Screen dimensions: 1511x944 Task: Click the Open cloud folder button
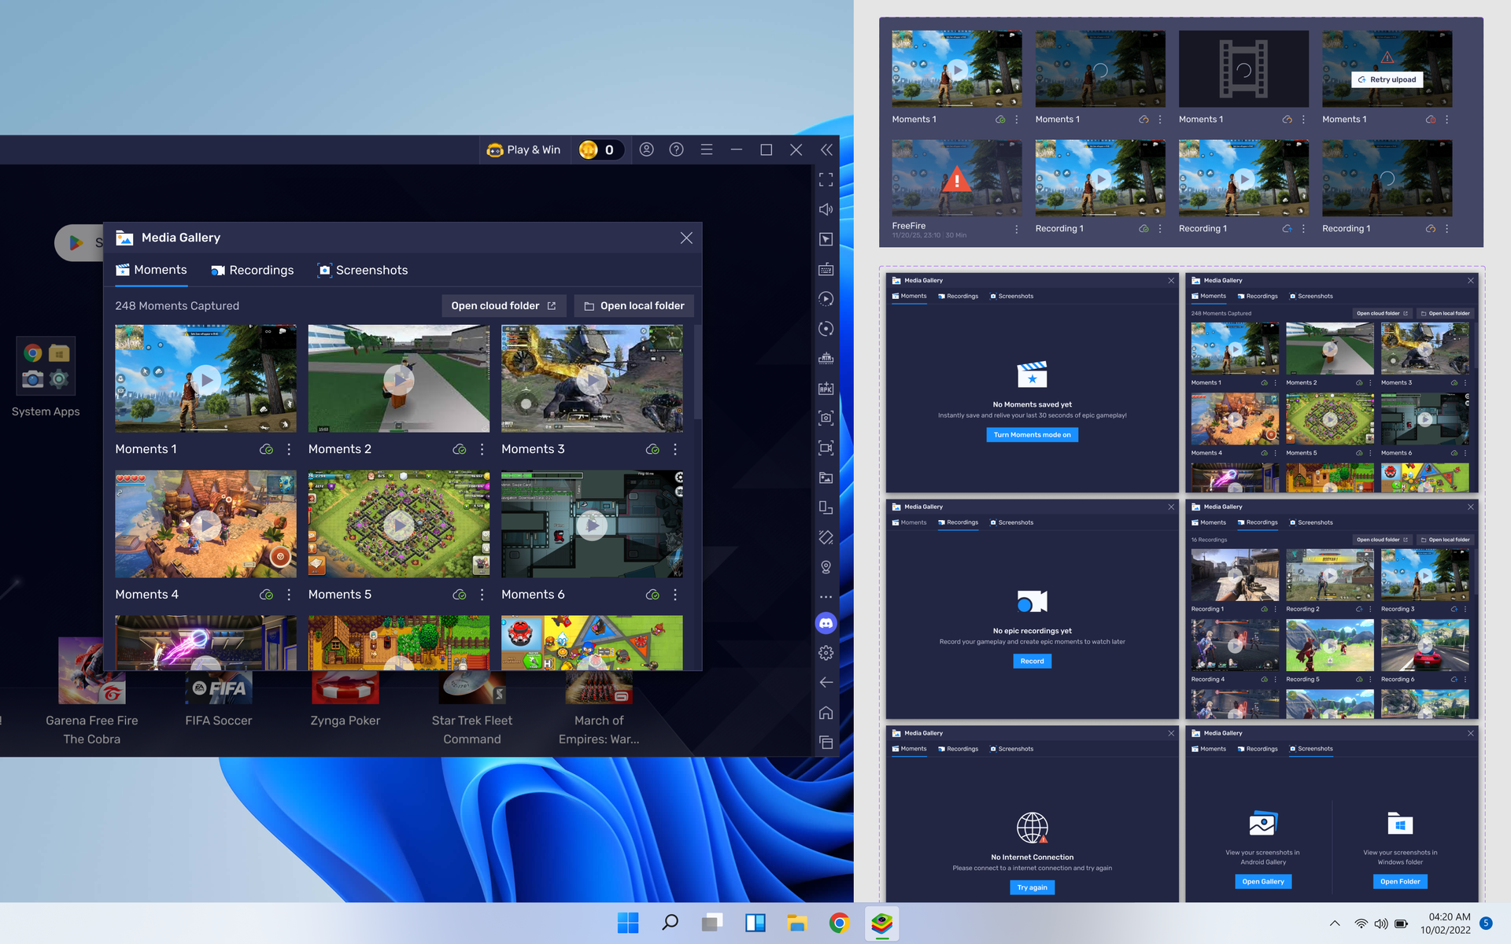(504, 306)
